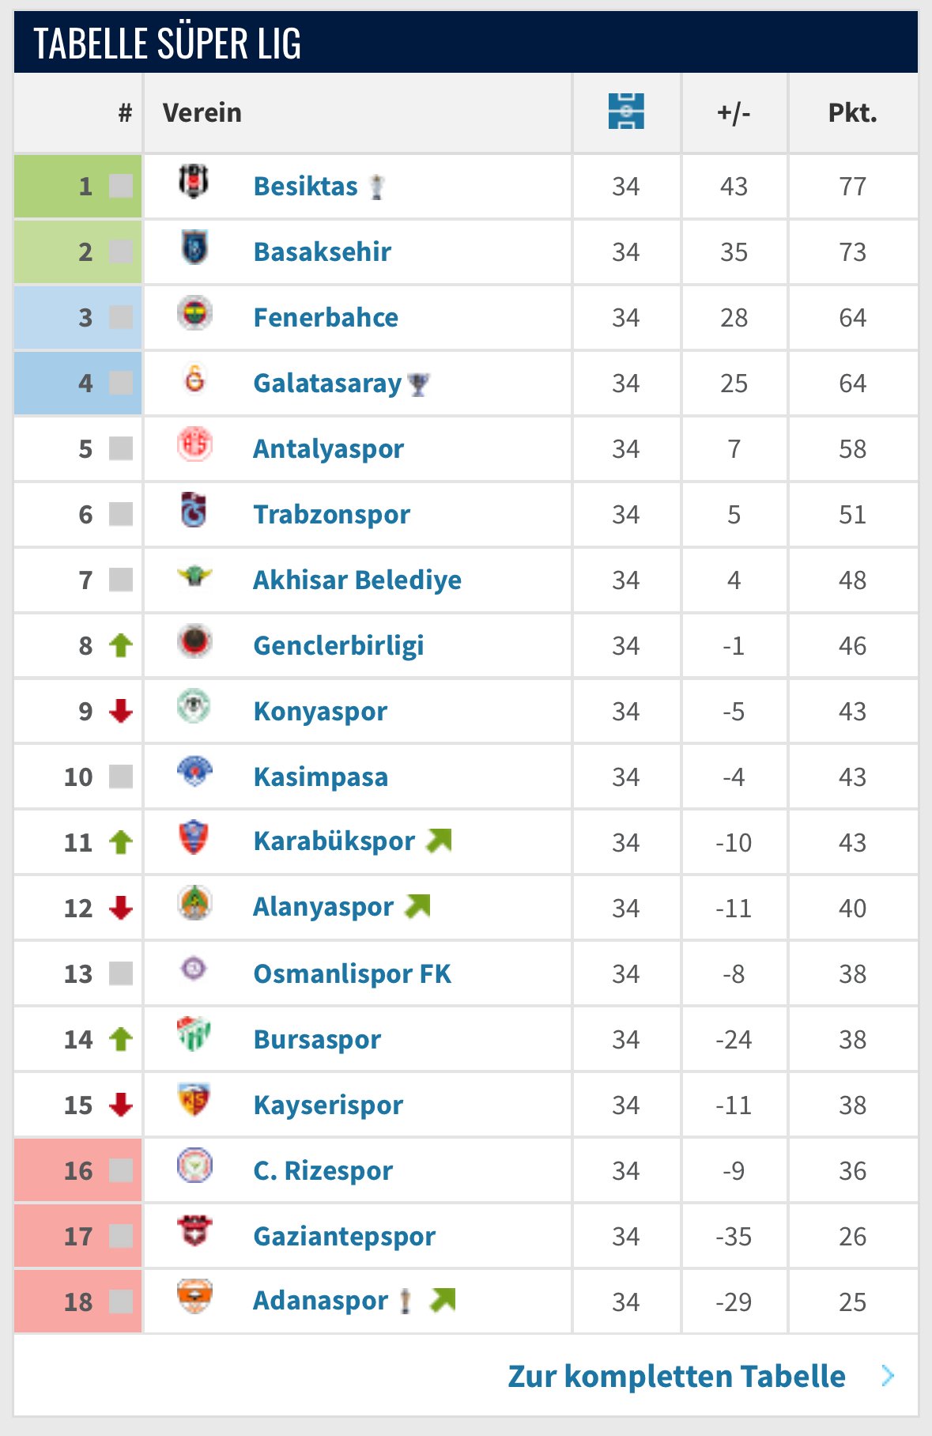Viewport: 932px width, 1436px height.
Task: Click the green promoted arrow next to Karabükspor
Action: [x=439, y=840]
